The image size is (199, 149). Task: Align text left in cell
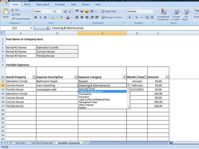click(x=77, y=17)
